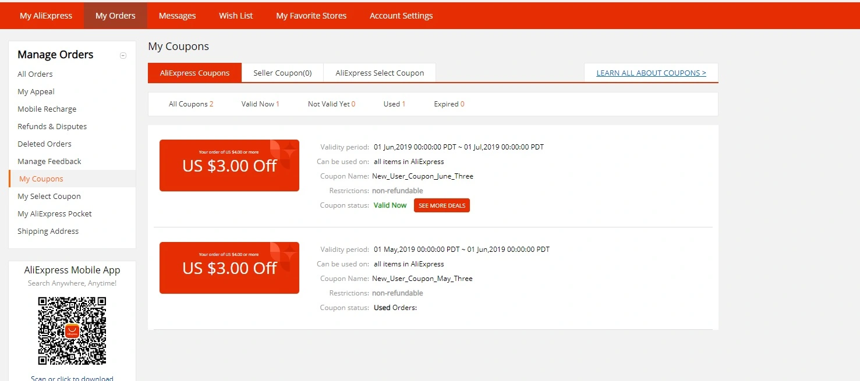Open My Select Coupon in the sidebar
The image size is (860, 381).
click(49, 196)
